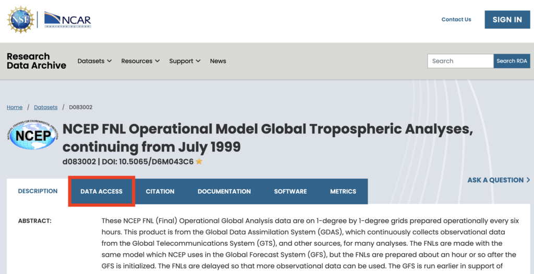Open the News menu item

point(218,61)
